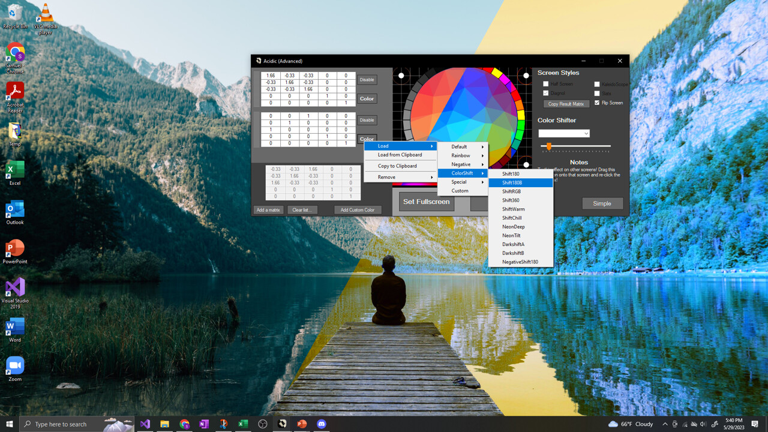Open the Acidic app icon in the title bar
The height and width of the screenshot is (432, 768).
[x=259, y=61]
